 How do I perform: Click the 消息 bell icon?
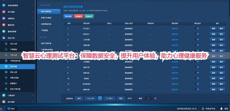tap(221, 109)
